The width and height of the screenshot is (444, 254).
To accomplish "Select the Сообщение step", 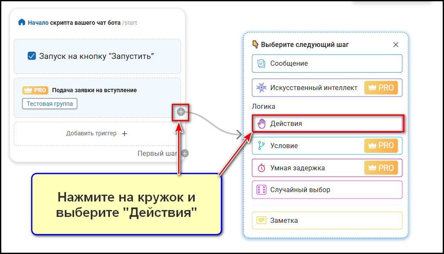I will (327, 64).
